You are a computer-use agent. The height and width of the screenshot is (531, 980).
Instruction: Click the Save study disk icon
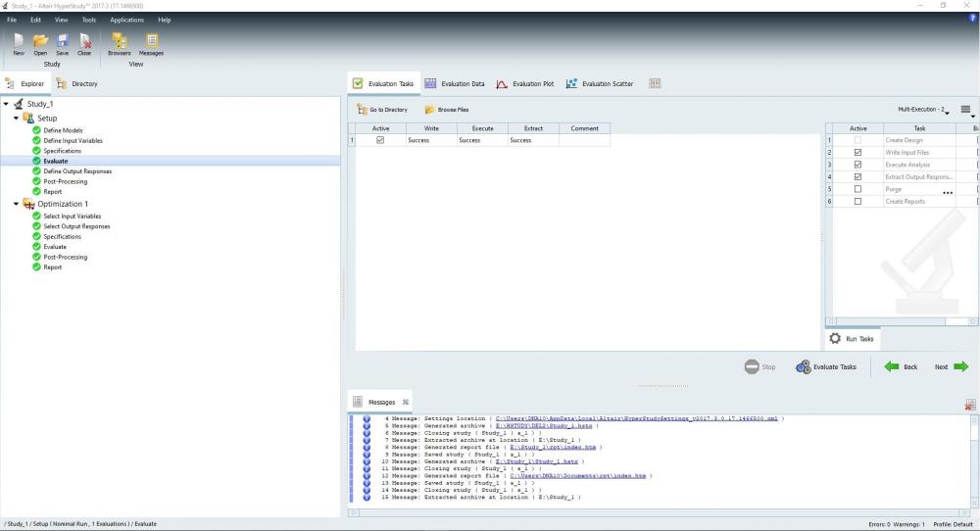(63, 41)
